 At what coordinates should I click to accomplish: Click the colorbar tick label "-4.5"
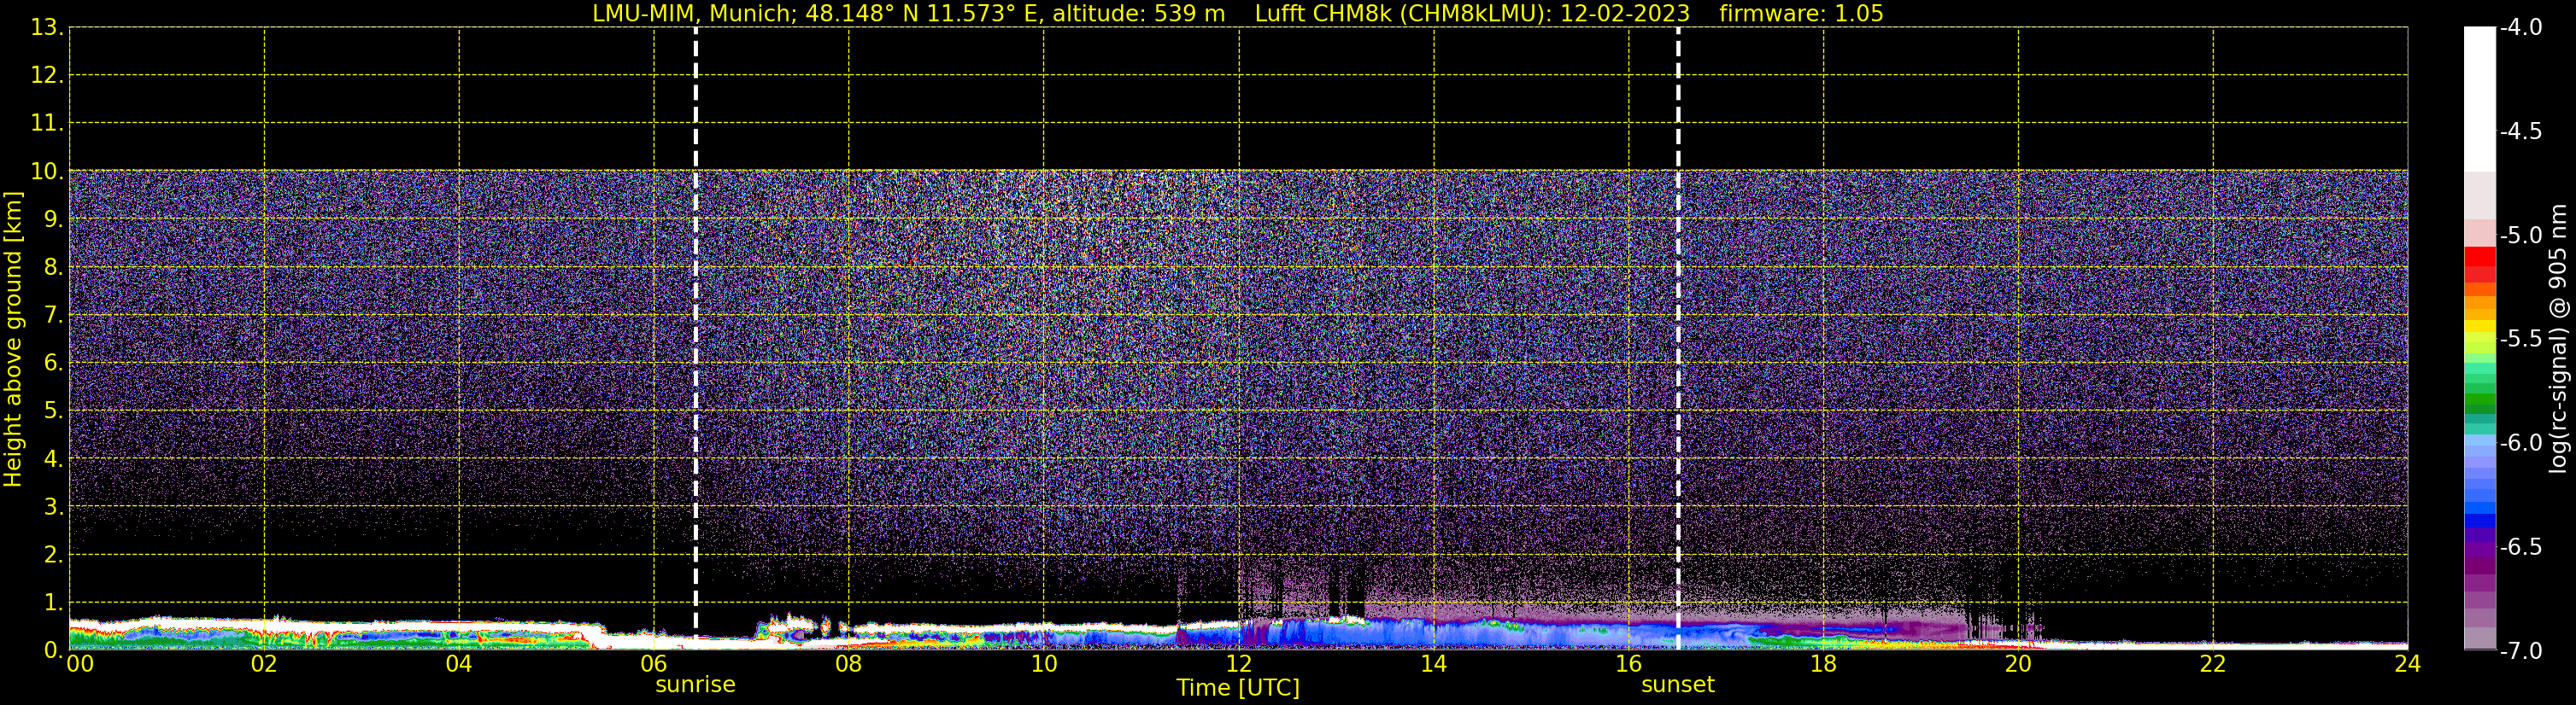[2520, 131]
